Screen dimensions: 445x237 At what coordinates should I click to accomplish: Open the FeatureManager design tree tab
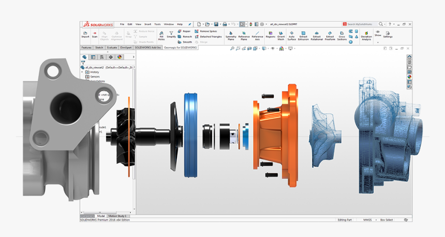point(84,57)
